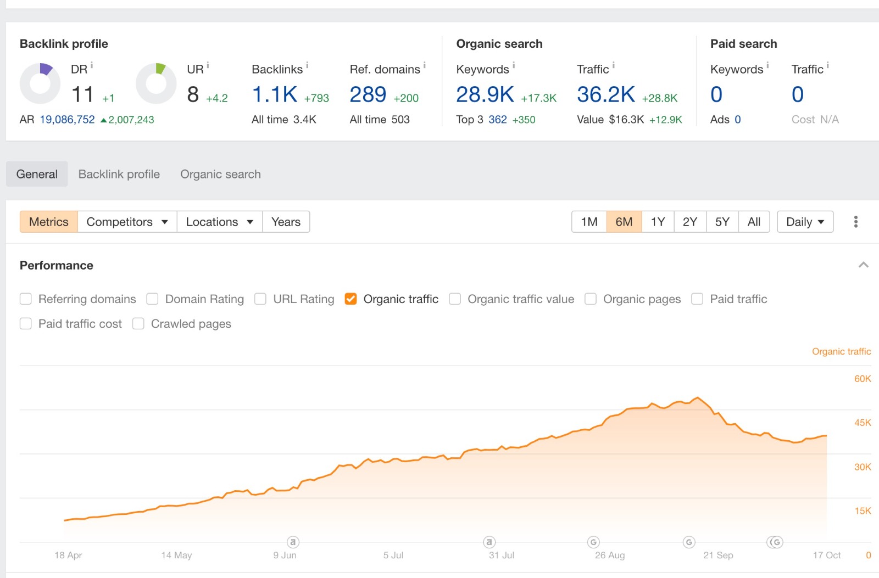The height and width of the screenshot is (578, 879).
Task: Click the paid search Keywords 0 value
Action: click(x=716, y=94)
